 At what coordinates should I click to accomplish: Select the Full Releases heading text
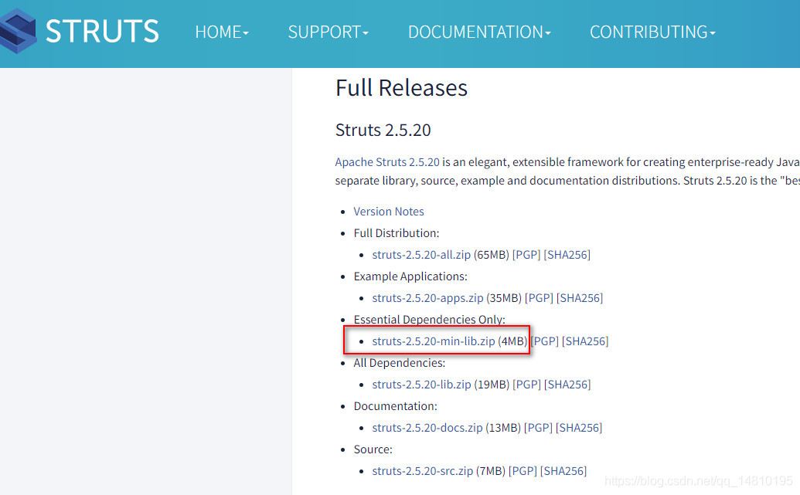(401, 88)
